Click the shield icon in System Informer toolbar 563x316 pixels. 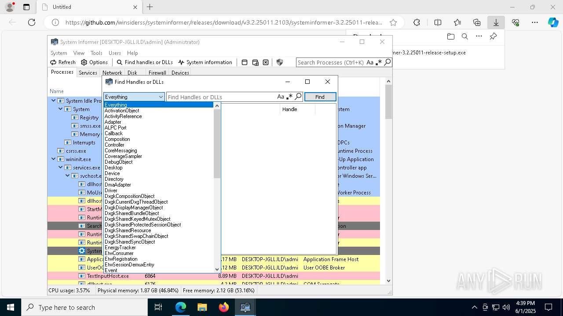coord(279,62)
